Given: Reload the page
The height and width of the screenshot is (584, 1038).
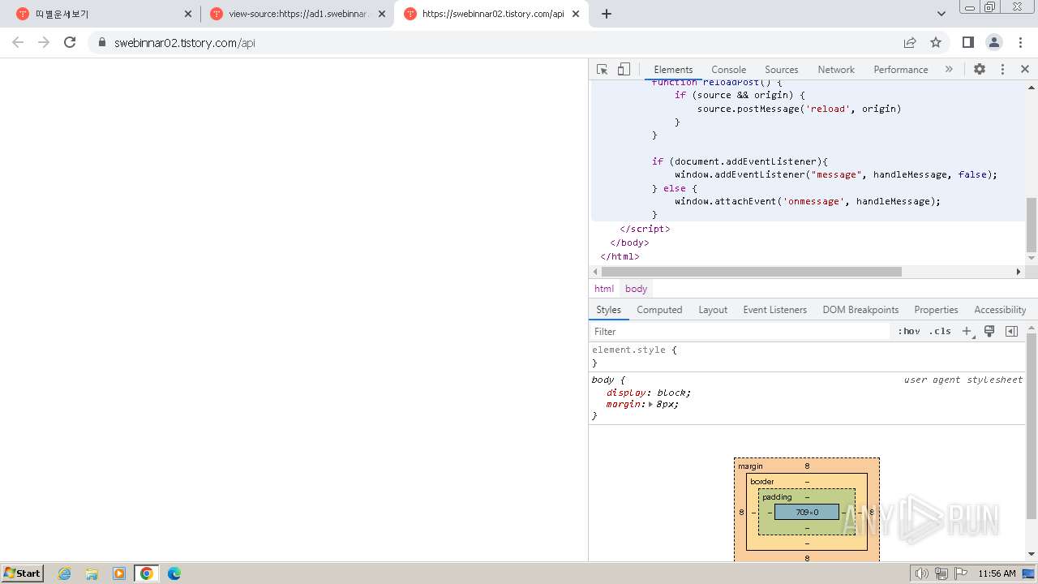Looking at the screenshot, I should pos(70,42).
